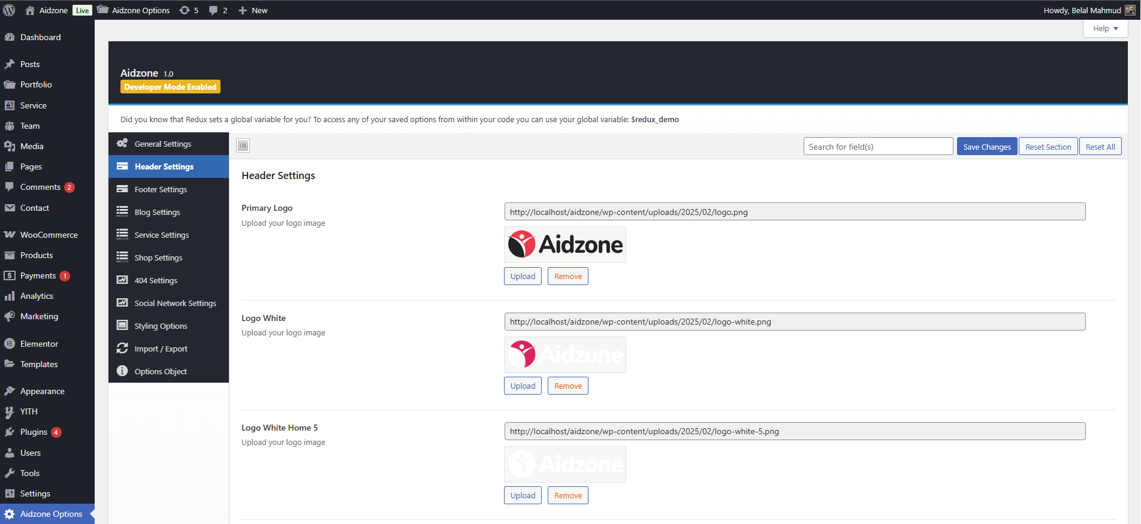Click the WordPress logo icon

(x=10, y=10)
